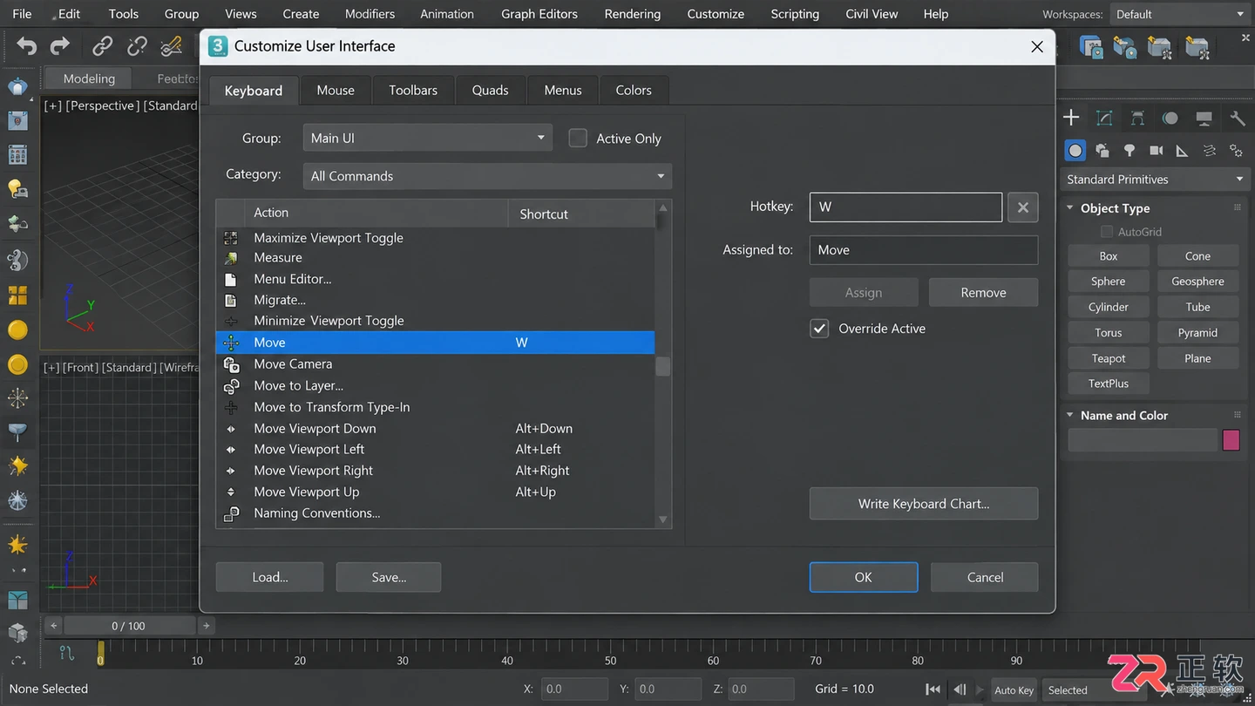Select the Select and Link chain icon
The height and width of the screenshot is (706, 1255).
tap(103, 46)
